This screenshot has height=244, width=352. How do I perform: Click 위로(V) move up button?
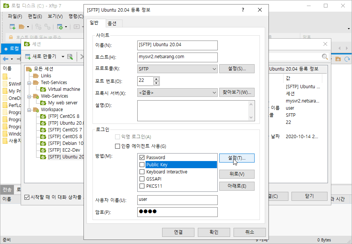coord(237,174)
